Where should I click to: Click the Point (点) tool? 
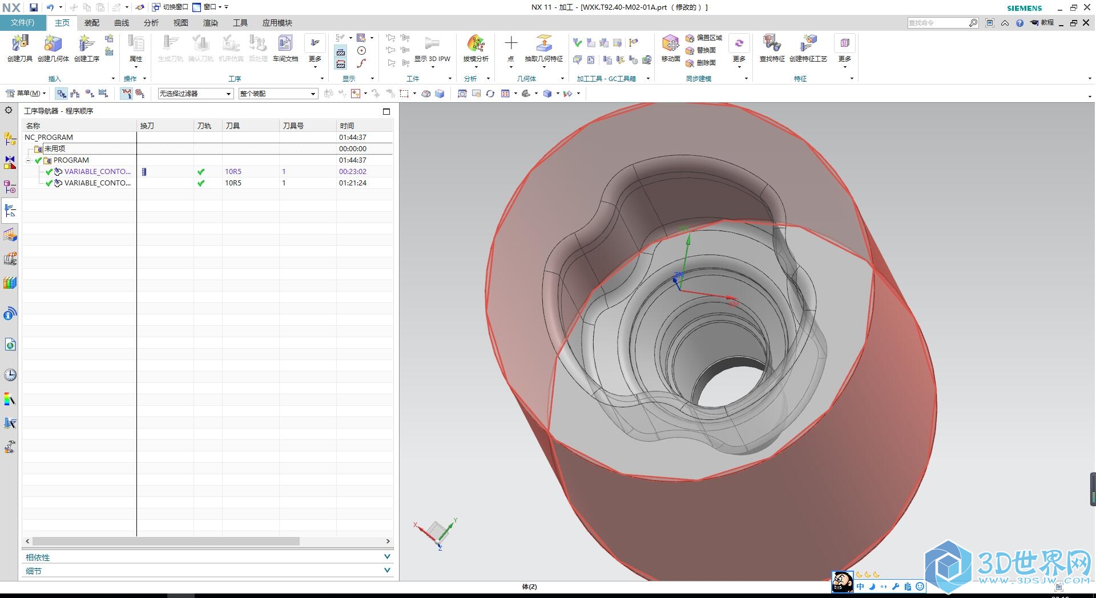[x=511, y=47]
